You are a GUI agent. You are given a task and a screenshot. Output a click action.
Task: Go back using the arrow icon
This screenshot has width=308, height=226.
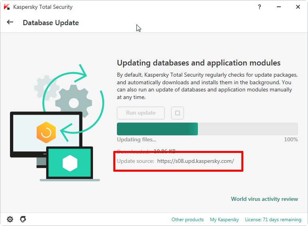click(x=10, y=22)
